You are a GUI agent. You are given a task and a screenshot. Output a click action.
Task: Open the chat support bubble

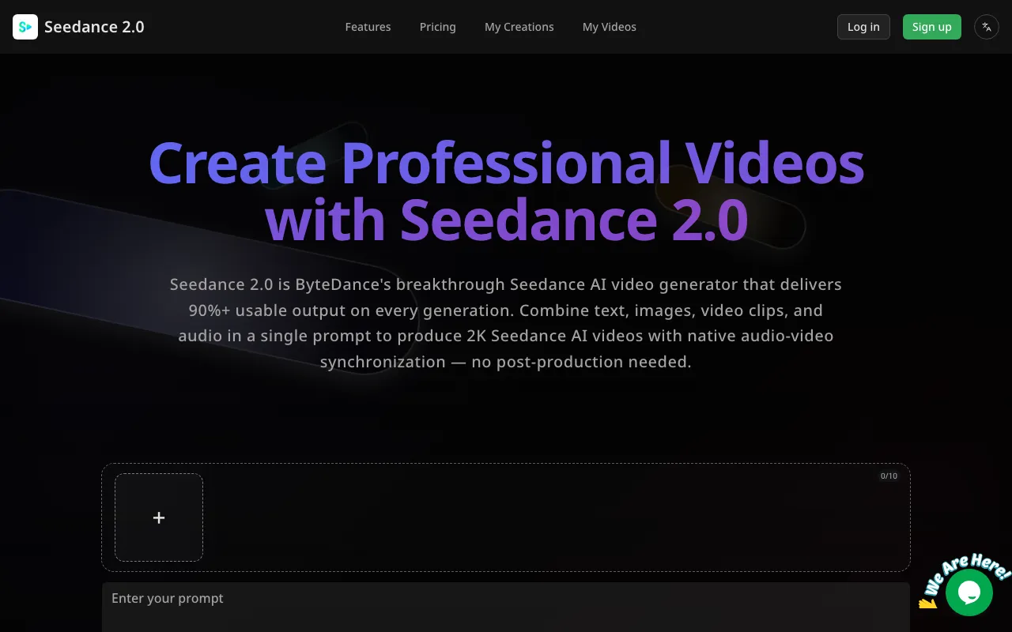click(x=969, y=592)
